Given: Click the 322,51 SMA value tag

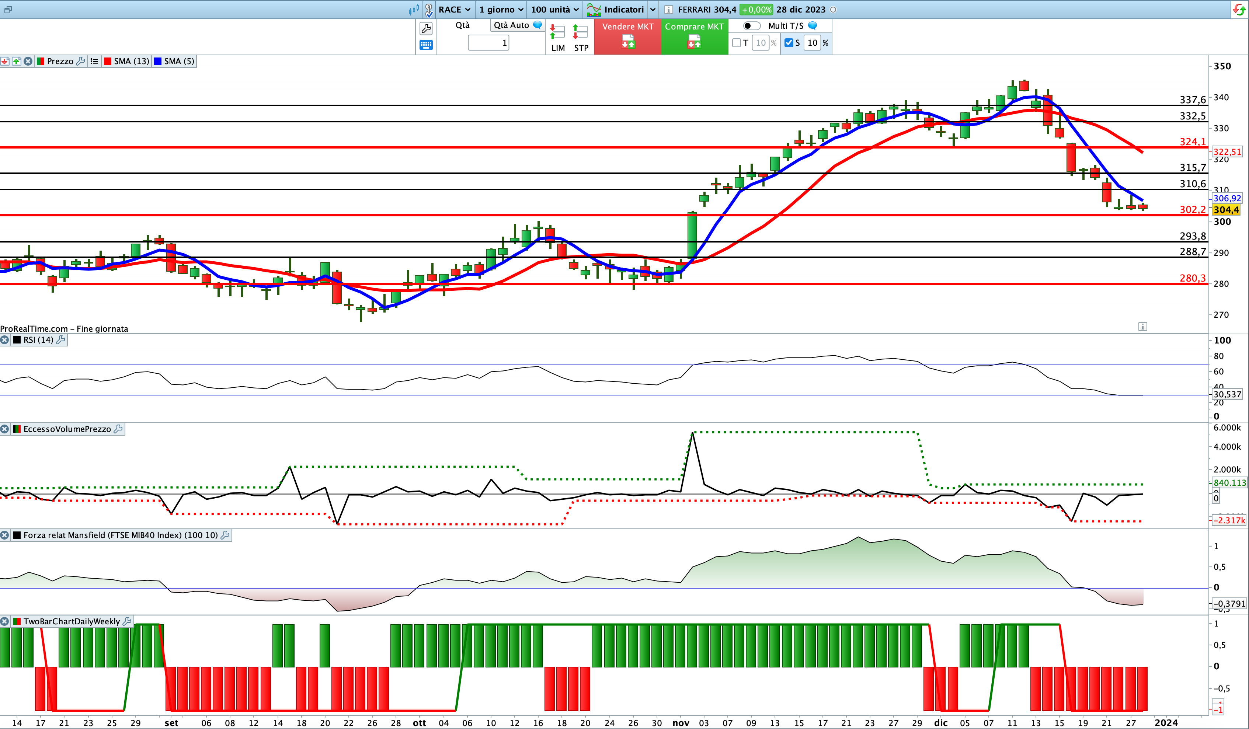Looking at the screenshot, I should pos(1227,152).
